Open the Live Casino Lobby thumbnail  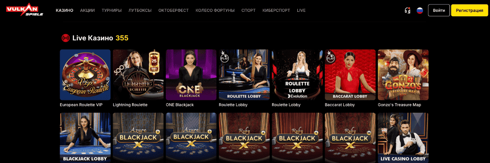403,138
